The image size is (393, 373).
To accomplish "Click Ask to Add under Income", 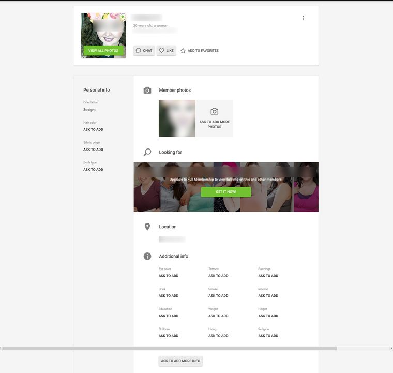I will tap(268, 296).
